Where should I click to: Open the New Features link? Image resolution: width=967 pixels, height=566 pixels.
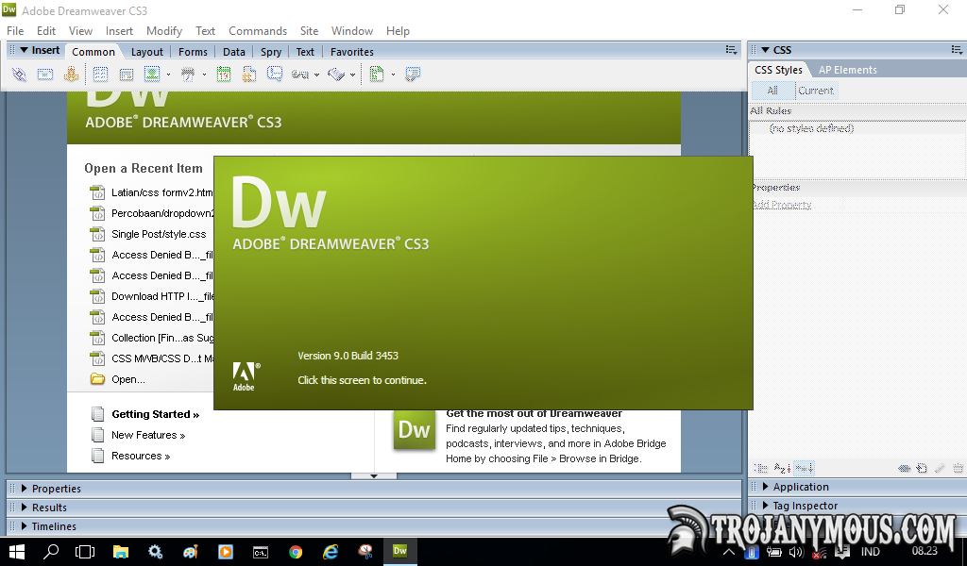(x=147, y=435)
